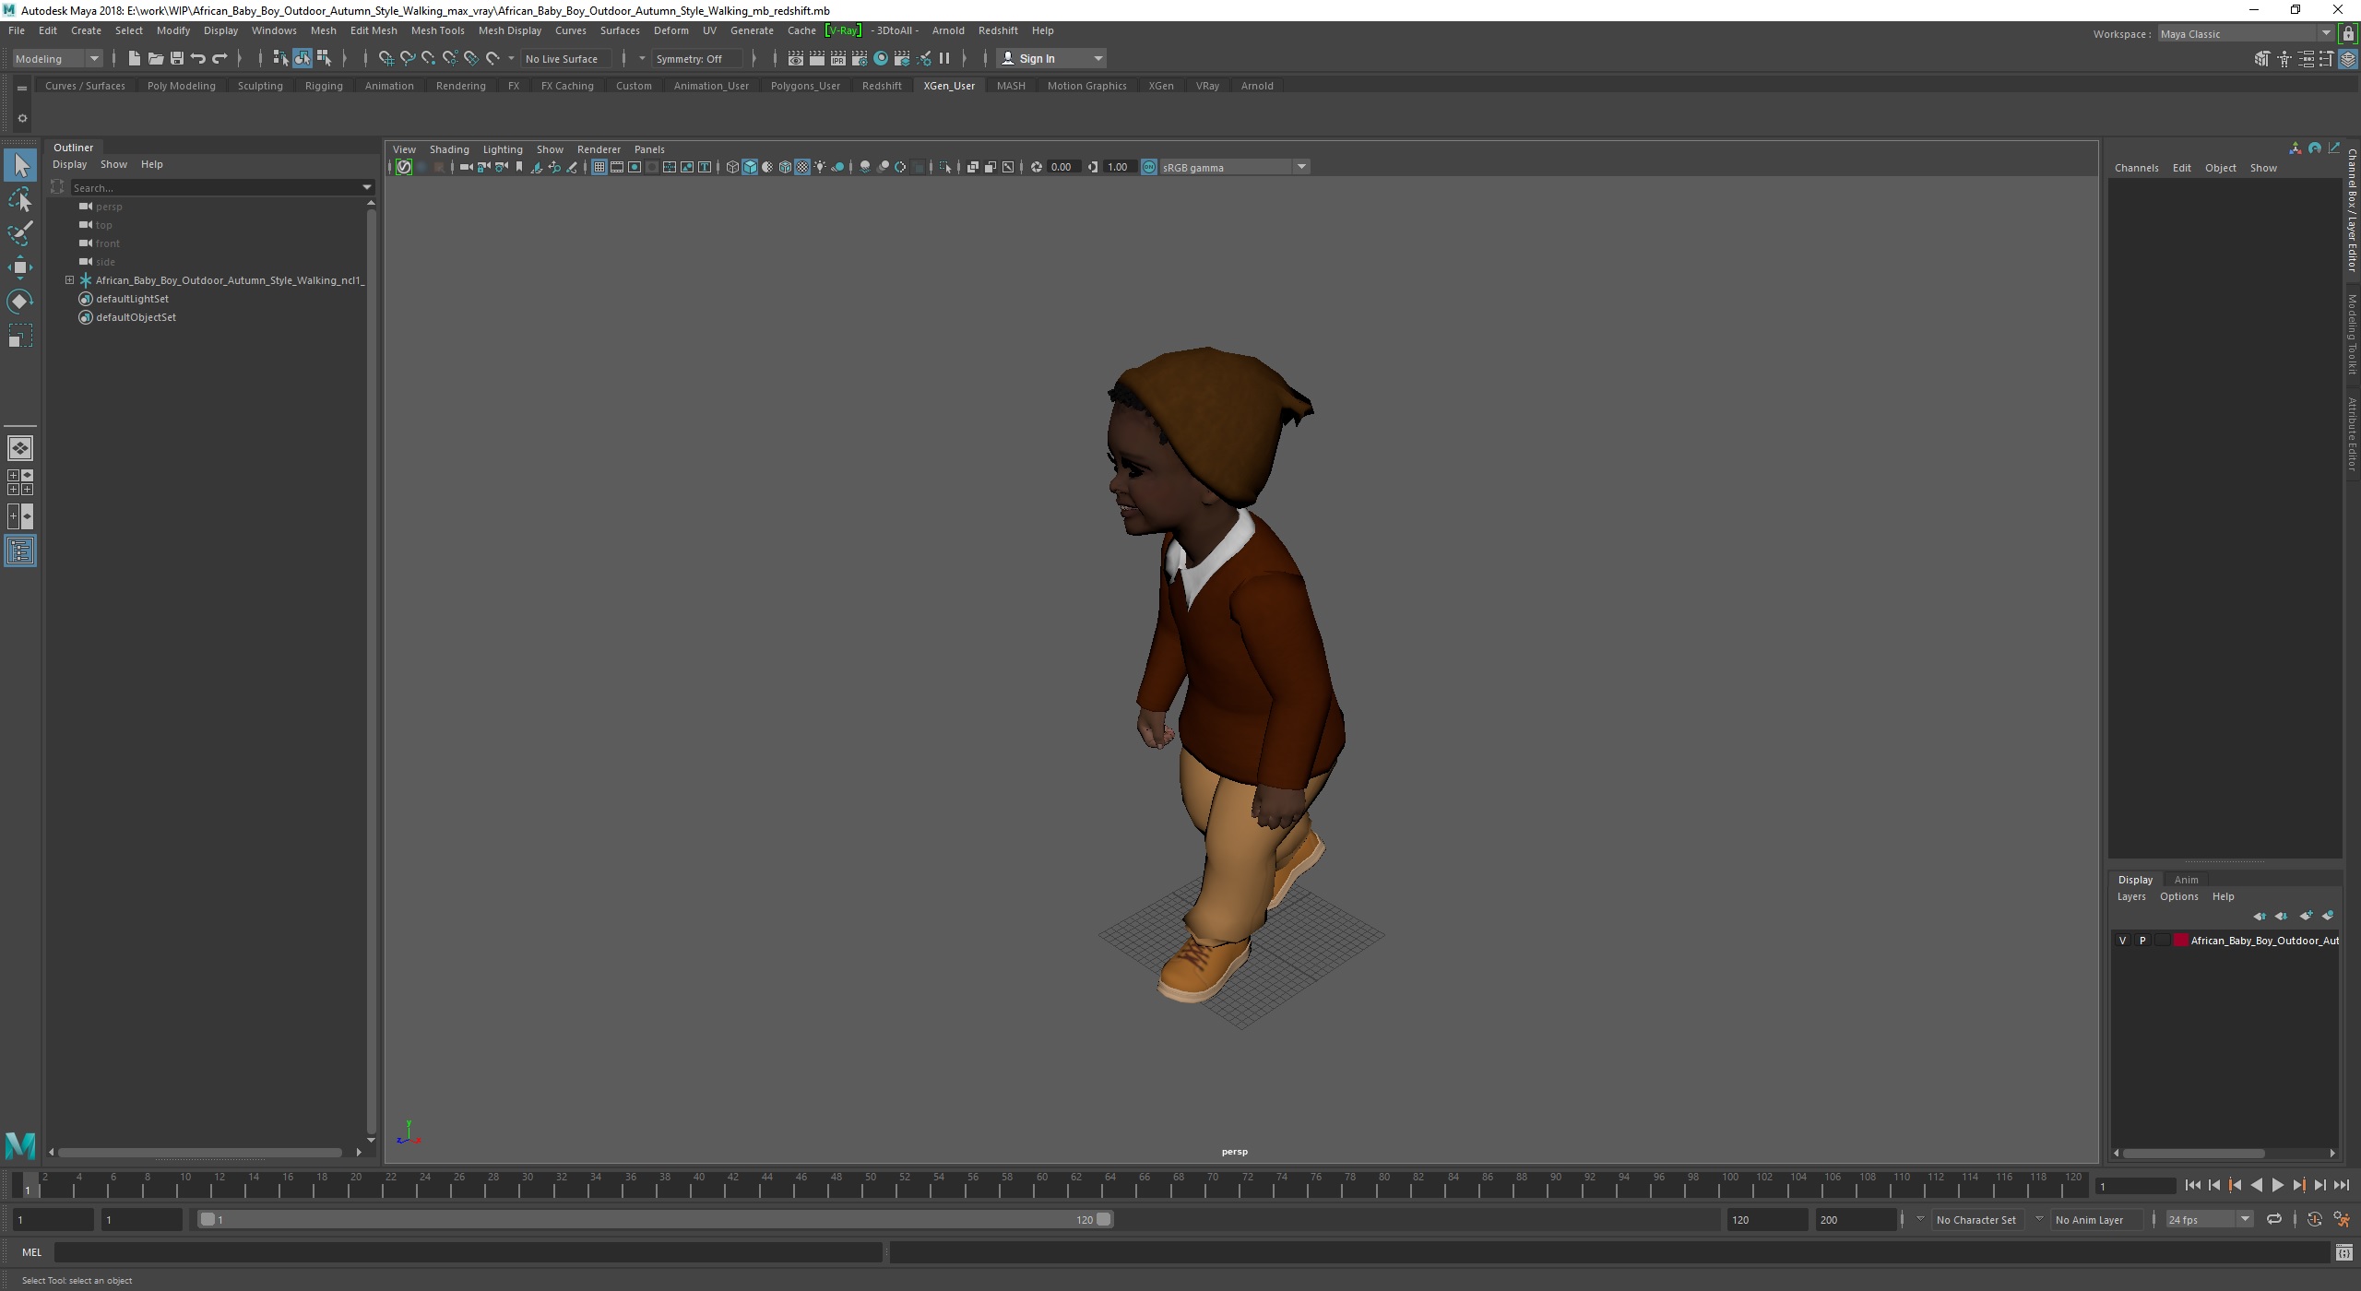Open Channel Box Channels menu
The width and height of the screenshot is (2361, 1291).
click(2136, 168)
